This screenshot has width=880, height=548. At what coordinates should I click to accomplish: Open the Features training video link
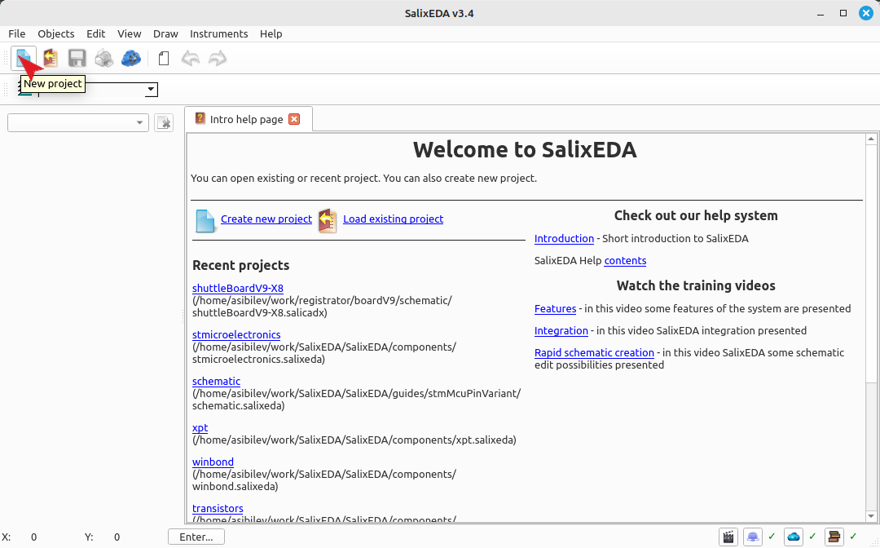[x=555, y=309]
